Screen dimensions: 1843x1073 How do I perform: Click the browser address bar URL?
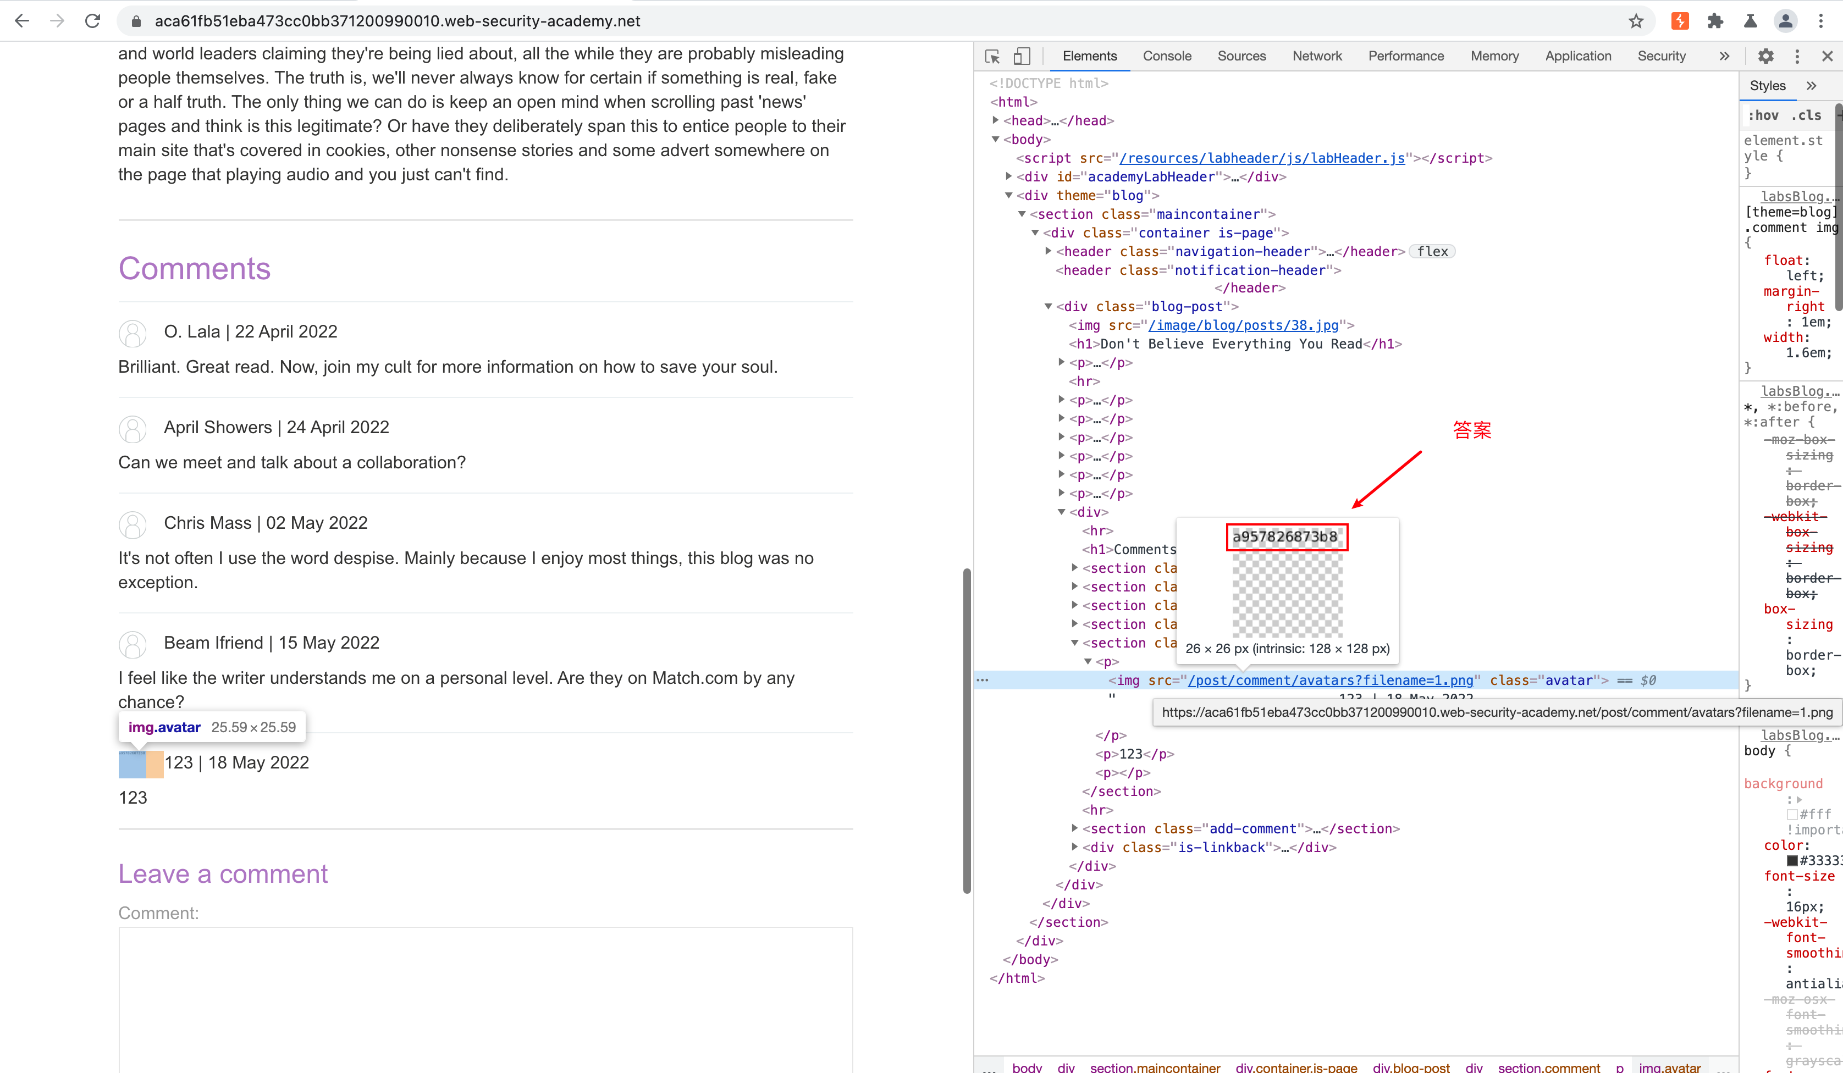(x=397, y=21)
